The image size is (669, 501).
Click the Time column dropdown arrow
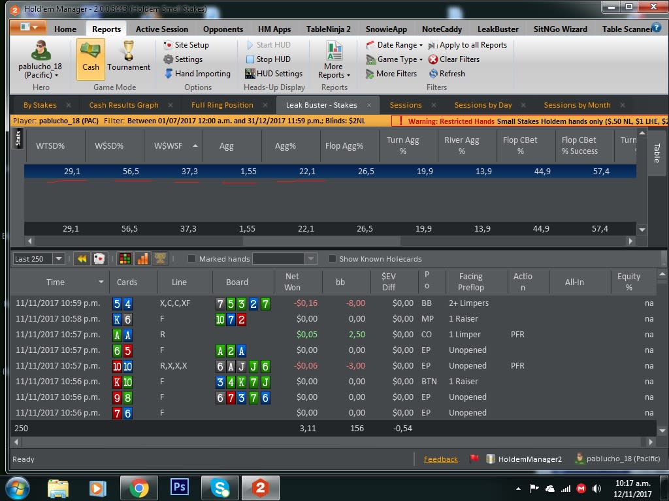[x=101, y=282]
